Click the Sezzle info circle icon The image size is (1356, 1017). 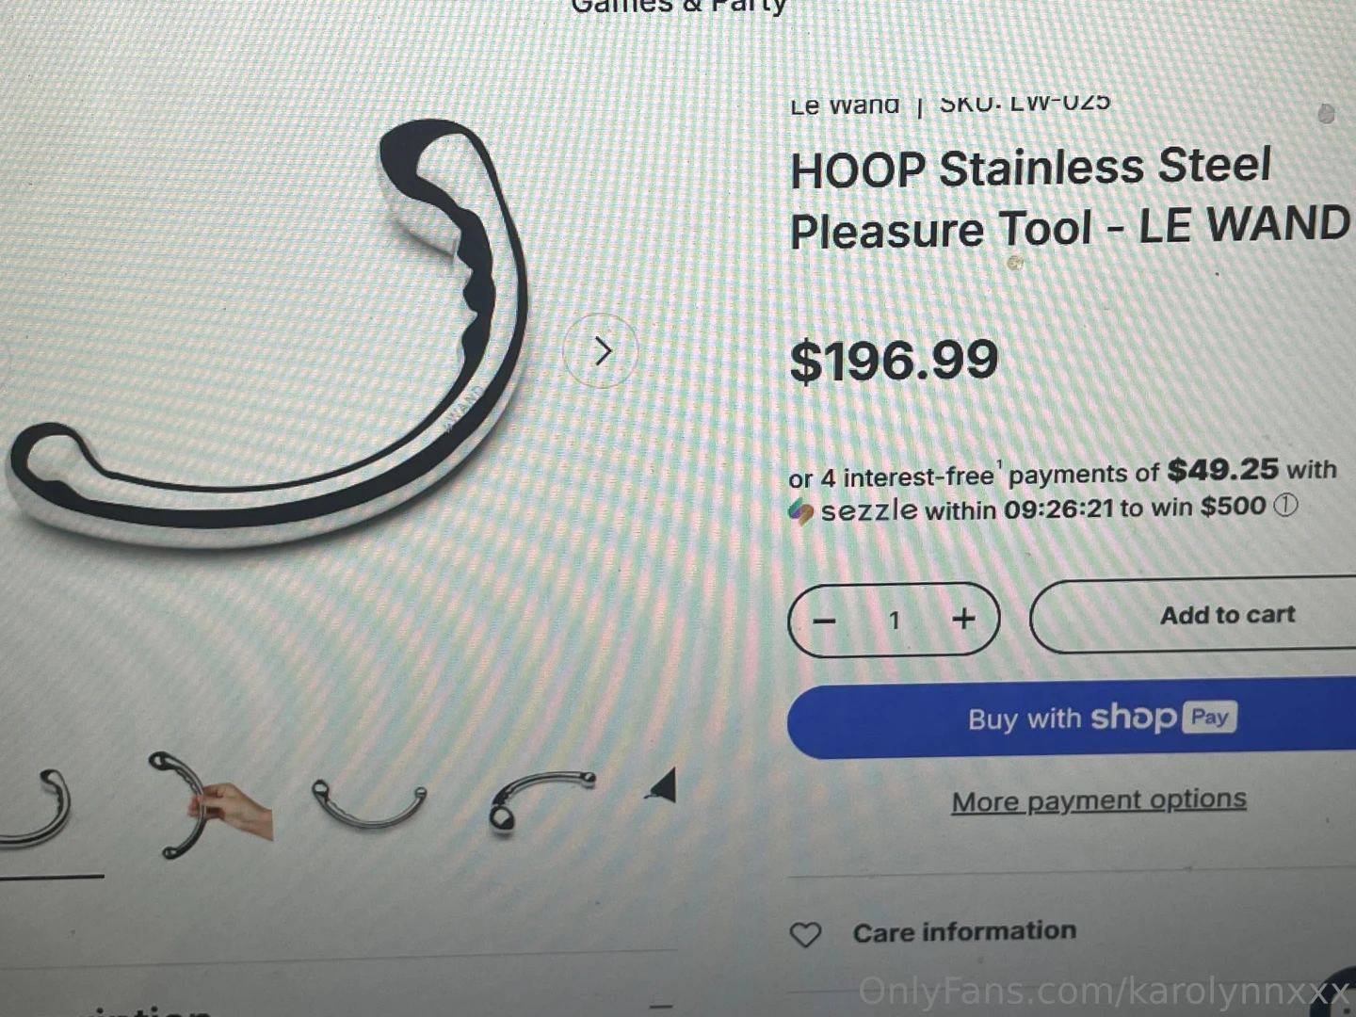pos(1285,505)
